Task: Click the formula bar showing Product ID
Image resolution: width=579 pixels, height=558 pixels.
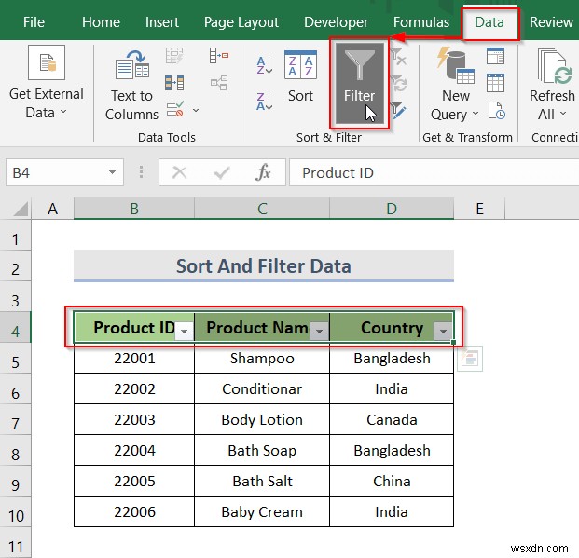Action: (434, 172)
